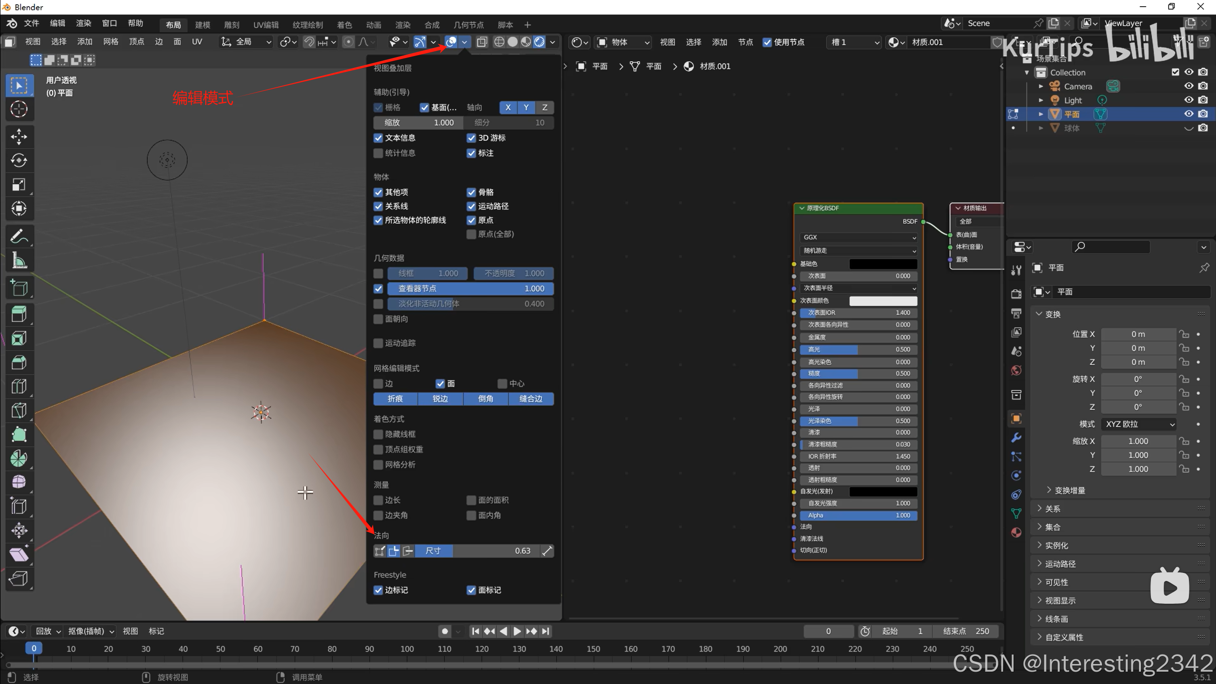Open the 文件 file menu

[31, 23]
